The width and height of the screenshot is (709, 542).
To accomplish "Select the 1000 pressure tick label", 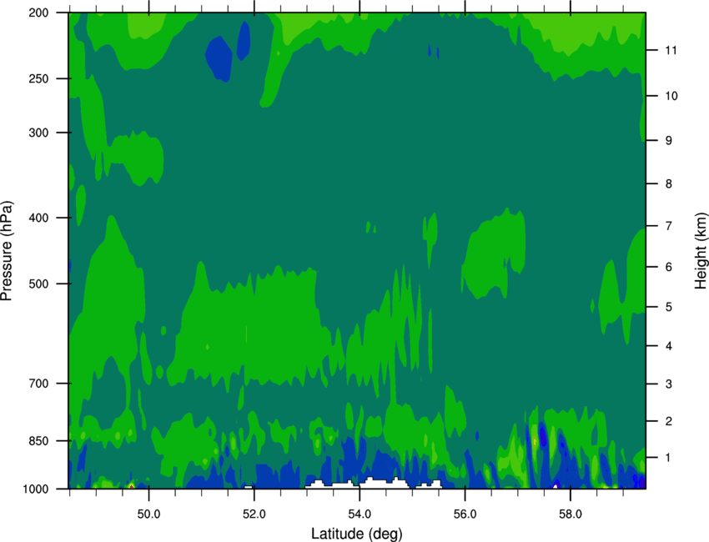I will 35,489.
